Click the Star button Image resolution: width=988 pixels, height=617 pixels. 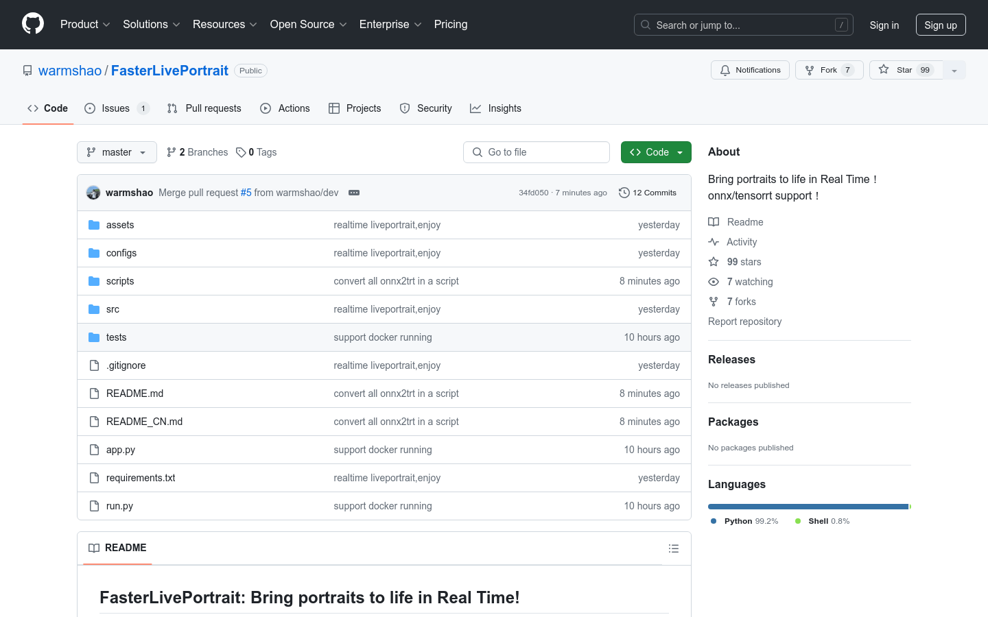(906, 70)
